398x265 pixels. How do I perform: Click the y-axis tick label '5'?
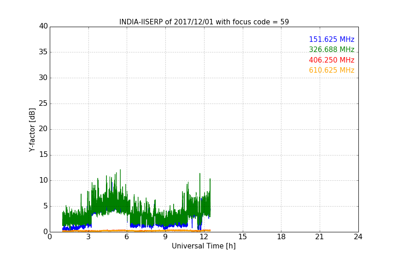pyautogui.click(x=46, y=206)
